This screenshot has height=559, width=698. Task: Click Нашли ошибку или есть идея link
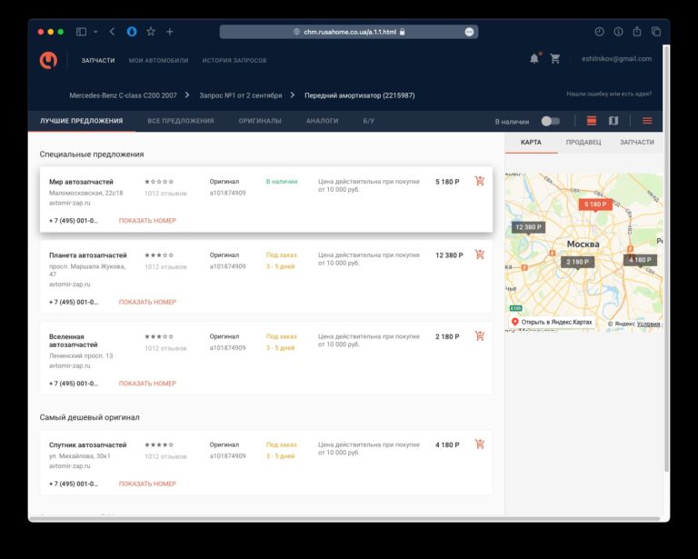click(x=609, y=94)
